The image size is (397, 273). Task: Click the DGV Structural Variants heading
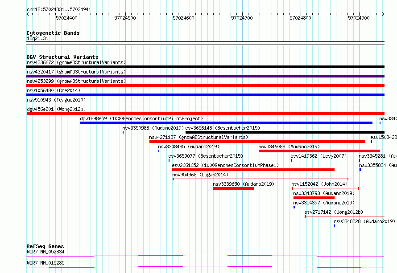62,57
